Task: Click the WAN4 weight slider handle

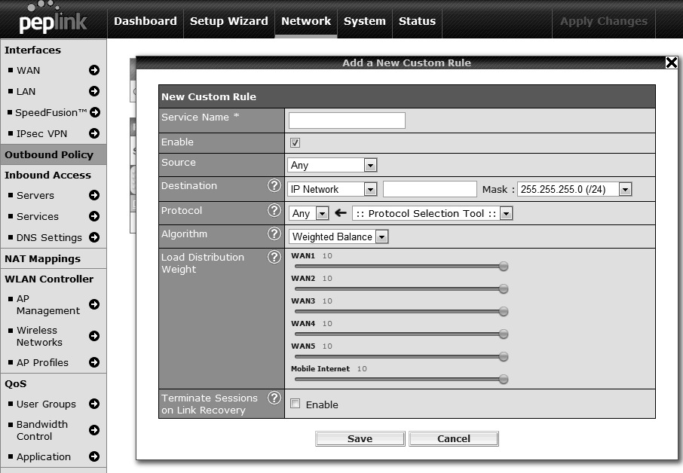Action: [503, 334]
